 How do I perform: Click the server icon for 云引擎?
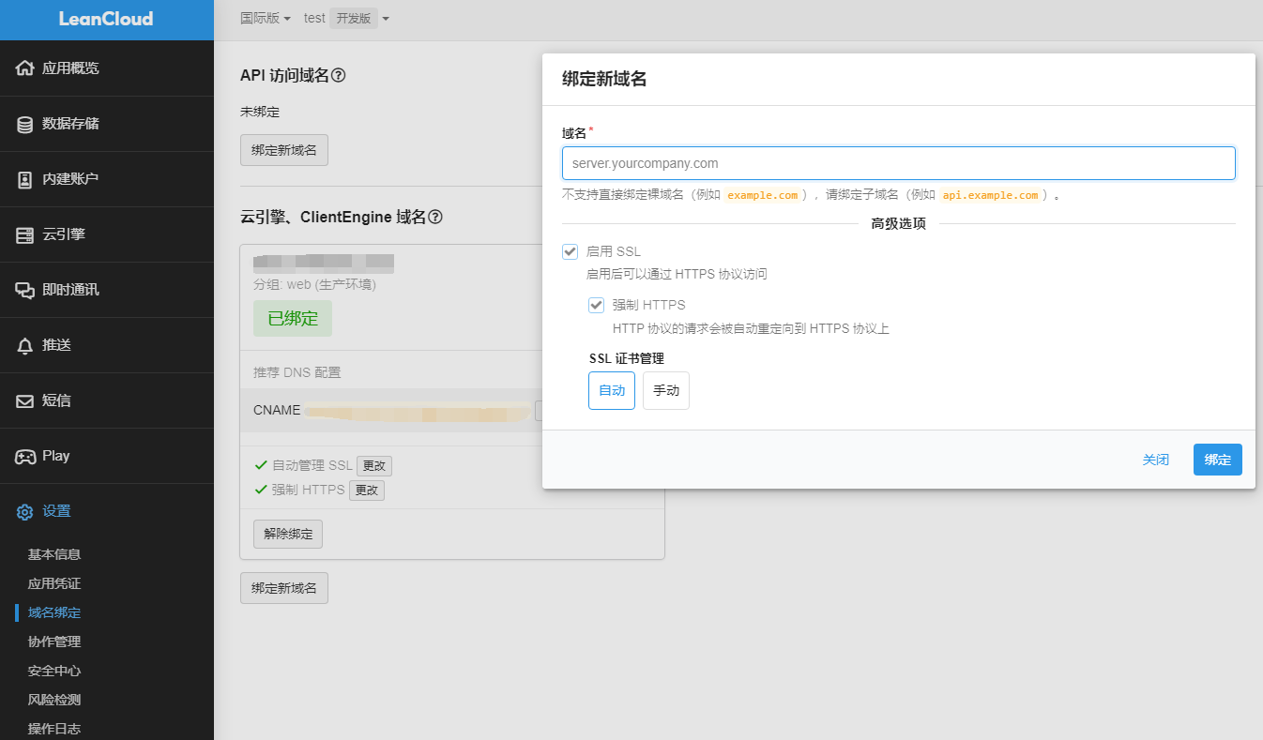(24, 234)
